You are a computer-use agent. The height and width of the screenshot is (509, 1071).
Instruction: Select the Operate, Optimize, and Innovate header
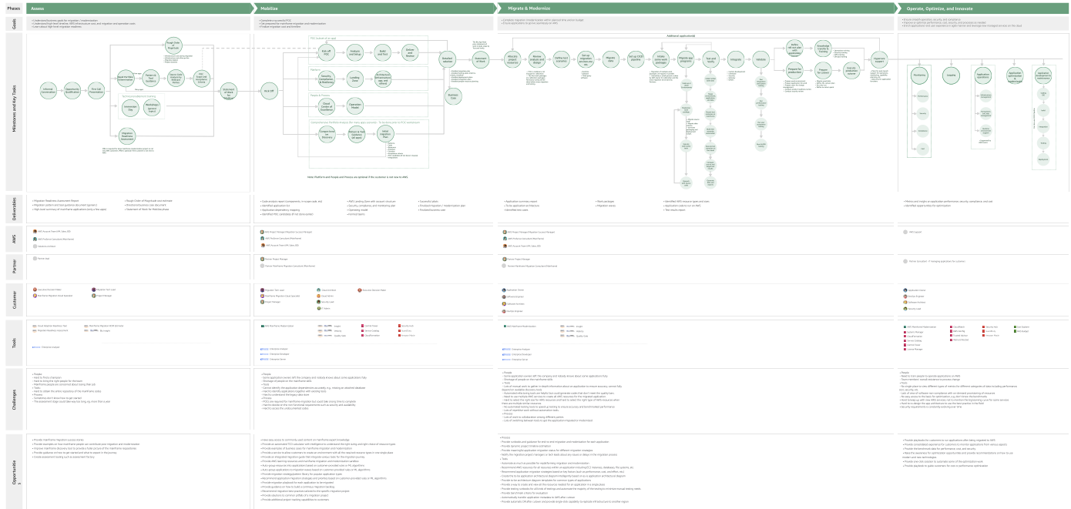click(979, 7)
